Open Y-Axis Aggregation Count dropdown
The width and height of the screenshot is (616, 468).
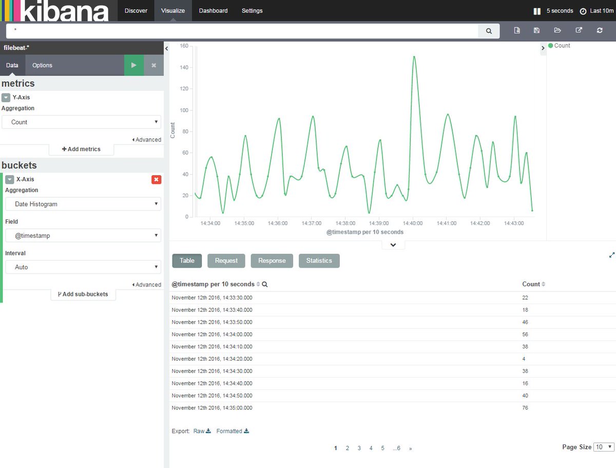coord(81,122)
